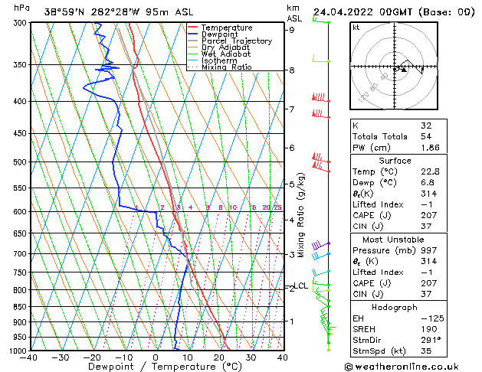Click the 40 temperature axis tick label
482x372 pixels.
tap(283, 357)
